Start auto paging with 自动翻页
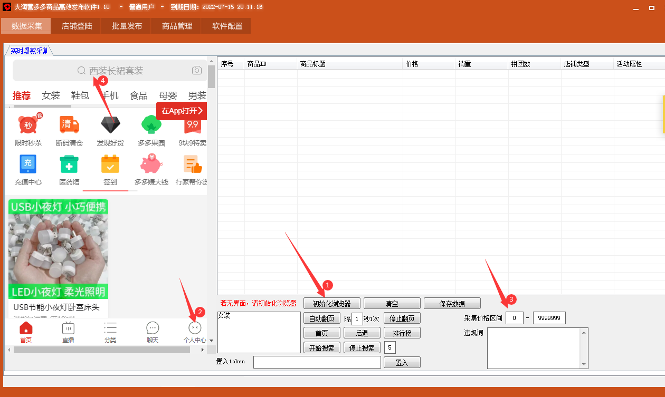Viewport: 665px width, 397px height. point(321,318)
